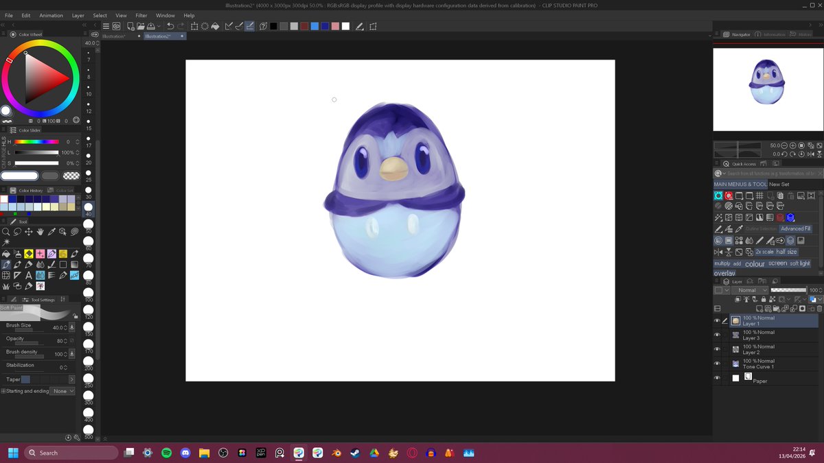Select the Eyedropper tool in Tool palette
The height and width of the screenshot is (463, 824).
click(x=51, y=232)
